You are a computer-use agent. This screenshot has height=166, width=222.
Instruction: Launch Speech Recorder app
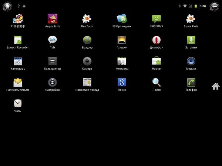click(18, 42)
